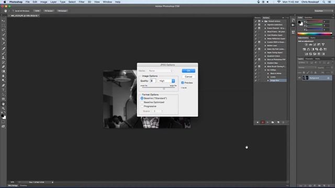Delete the selected action with trash icon
Image resolution: width=335 pixels, height=188 pixels.
pos(283,122)
